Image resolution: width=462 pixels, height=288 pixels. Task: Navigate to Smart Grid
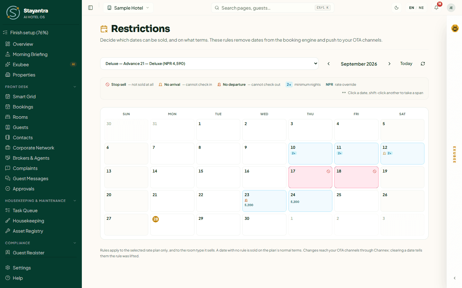41,97
